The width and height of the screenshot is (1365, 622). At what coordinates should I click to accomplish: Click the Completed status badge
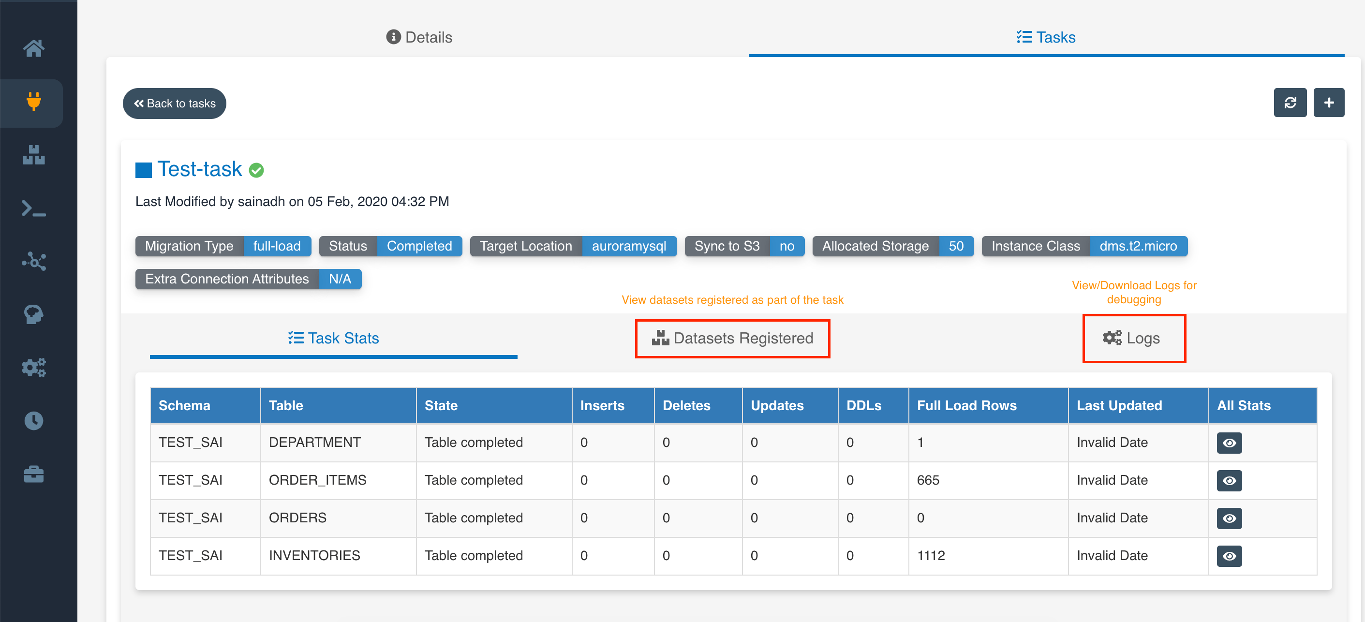coord(420,246)
